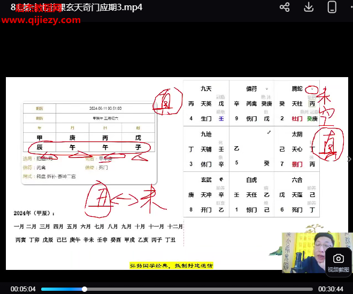Viewport: 353px width, 294px height.
Task: Click the small chevron next to 值符
Action: pyautogui.click(x=266, y=88)
